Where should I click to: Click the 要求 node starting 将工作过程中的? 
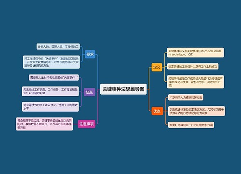(52, 62)
